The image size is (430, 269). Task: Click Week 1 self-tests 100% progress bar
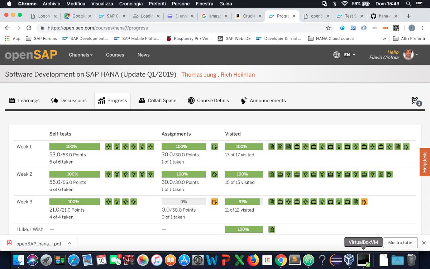coord(75,146)
